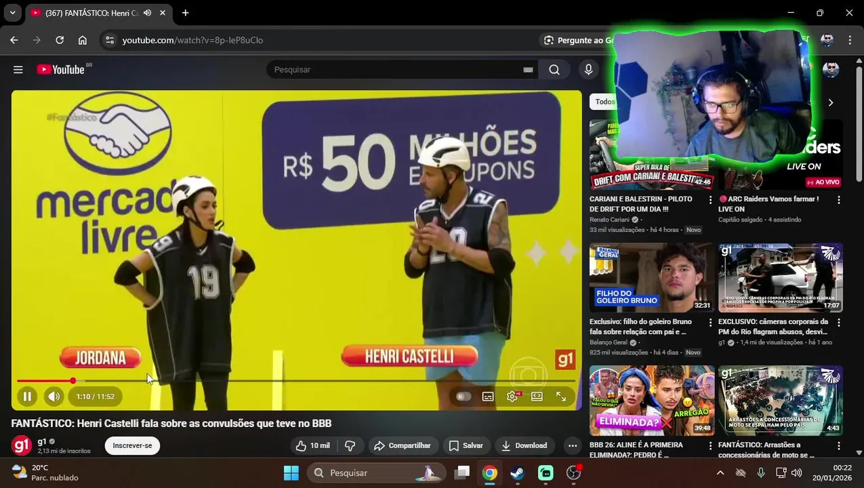The height and width of the screenshot is (488, 864).
Task: Open Task View on the taskbar
Action: 462,472
